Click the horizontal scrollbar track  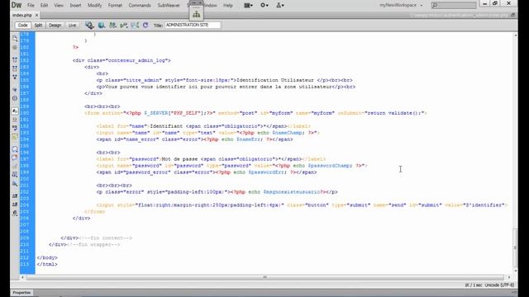pos(264,277)
